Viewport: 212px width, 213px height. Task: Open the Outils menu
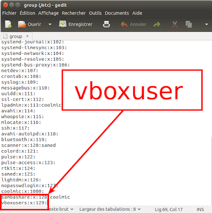click(x=95, y=13)
